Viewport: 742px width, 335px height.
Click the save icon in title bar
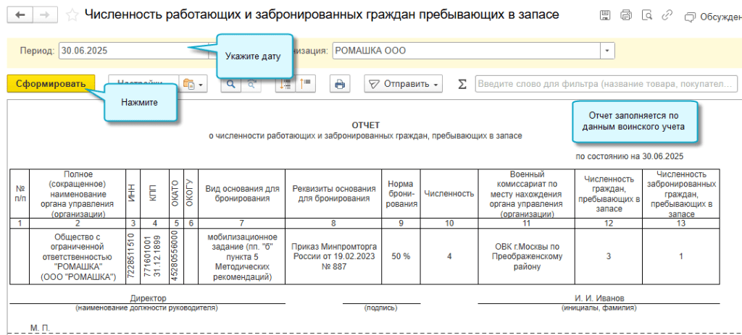point(606,15)
